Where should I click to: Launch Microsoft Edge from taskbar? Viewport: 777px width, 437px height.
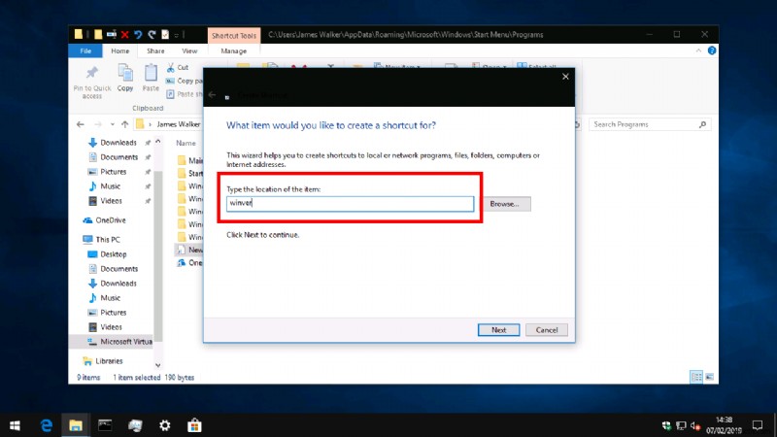click(46, 425)
